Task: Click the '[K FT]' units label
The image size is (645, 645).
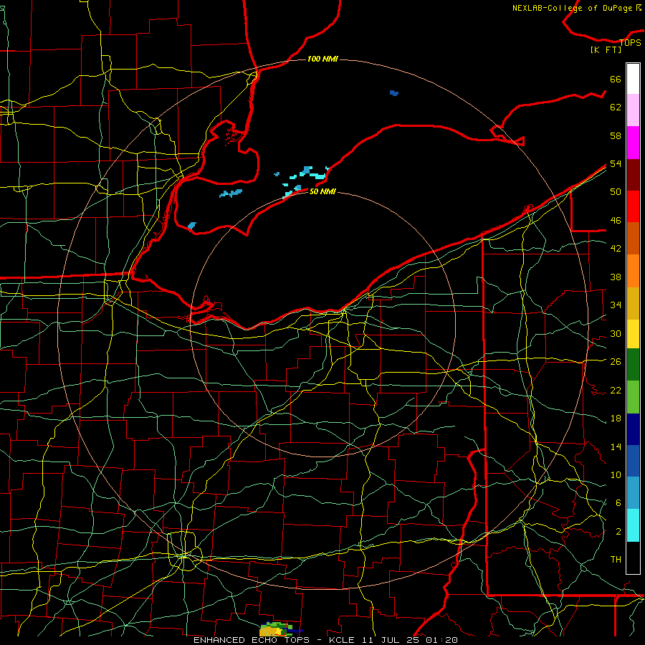Action: (x=606, y=49)
